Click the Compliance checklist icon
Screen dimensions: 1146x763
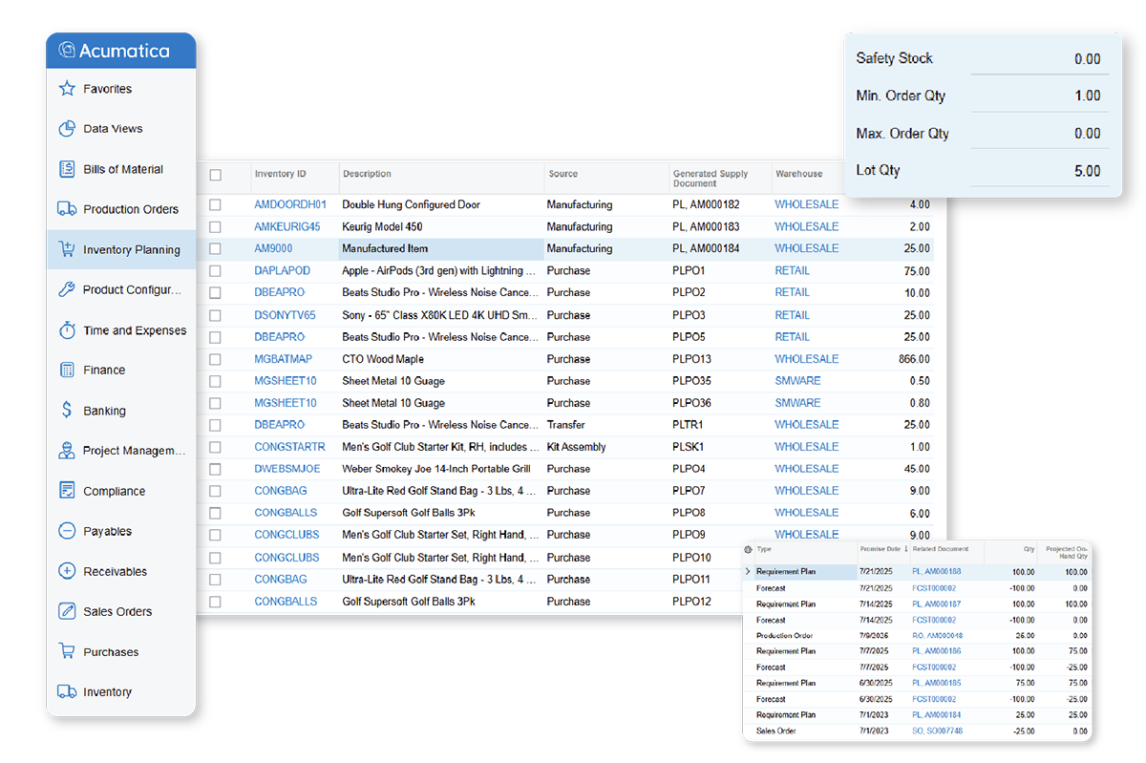(x=67, y=491)
